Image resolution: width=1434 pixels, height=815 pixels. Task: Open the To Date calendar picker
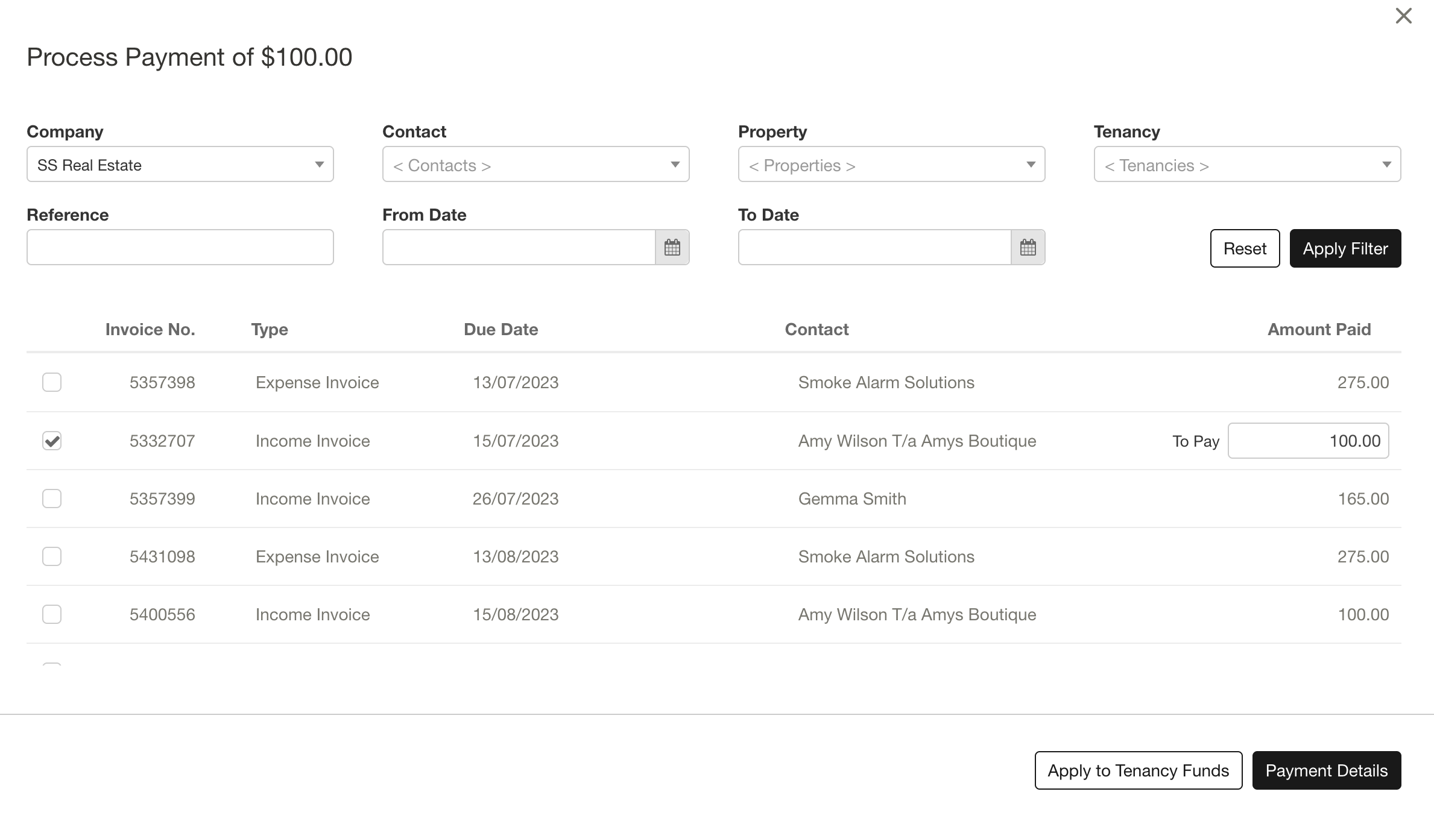coord(1028,247)
